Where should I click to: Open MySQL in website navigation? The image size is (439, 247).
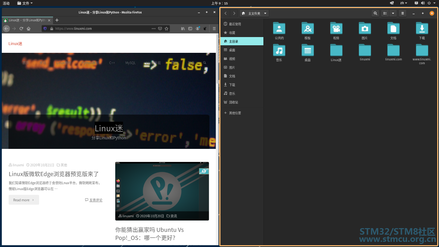click(130, 63)
